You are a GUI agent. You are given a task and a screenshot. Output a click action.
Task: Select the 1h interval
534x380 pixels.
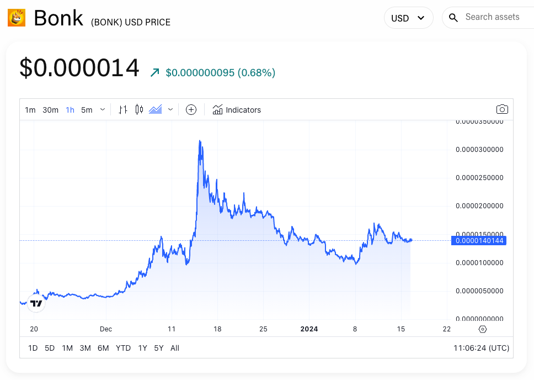click(x=70, y=110)
